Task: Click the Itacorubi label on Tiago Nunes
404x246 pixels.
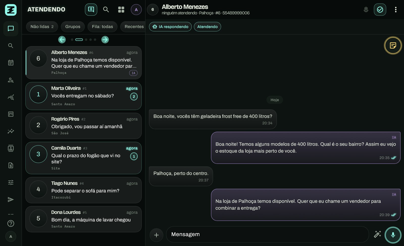Action: (x=61, y=197)
